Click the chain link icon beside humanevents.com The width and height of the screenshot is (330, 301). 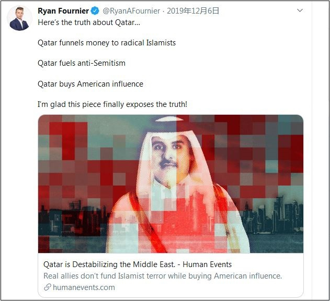(47, 287)
